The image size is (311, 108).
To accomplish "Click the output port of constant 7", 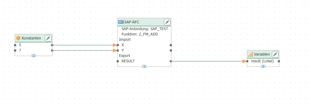I will point(52,50).
